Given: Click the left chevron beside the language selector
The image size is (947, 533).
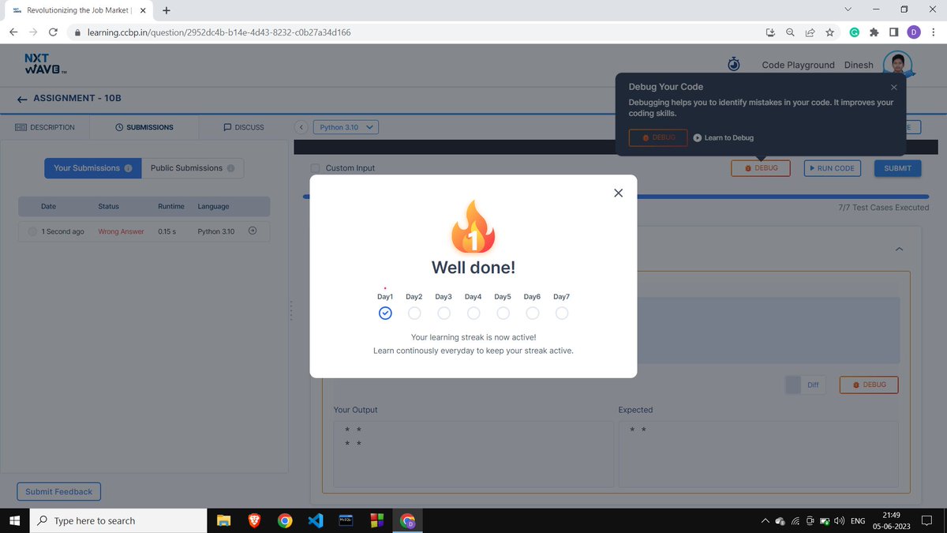Looking at the screenshot, I should pos(301,126).
